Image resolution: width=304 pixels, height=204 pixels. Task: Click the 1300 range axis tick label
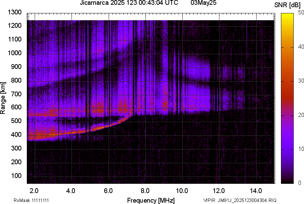14,12
